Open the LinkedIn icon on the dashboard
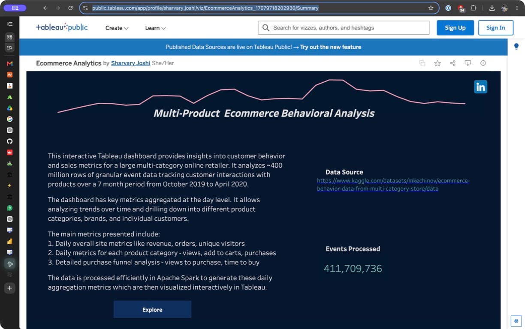This screenshot has height=329, width=525. [480, 87]
